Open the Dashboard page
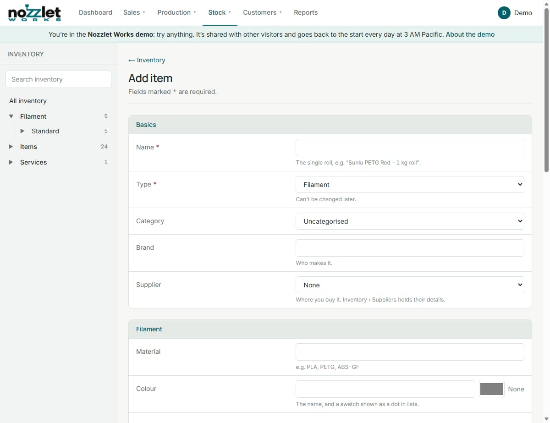550x423 pixels. [x=95, y=12]
